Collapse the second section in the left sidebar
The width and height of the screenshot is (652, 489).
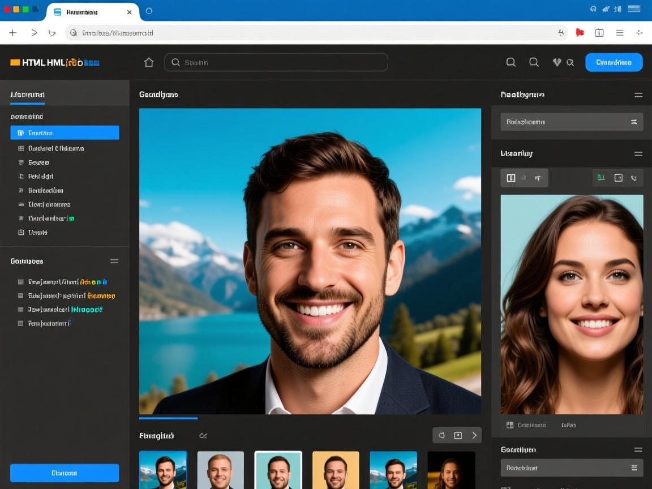pyautogui.click(x=114, y=261)
